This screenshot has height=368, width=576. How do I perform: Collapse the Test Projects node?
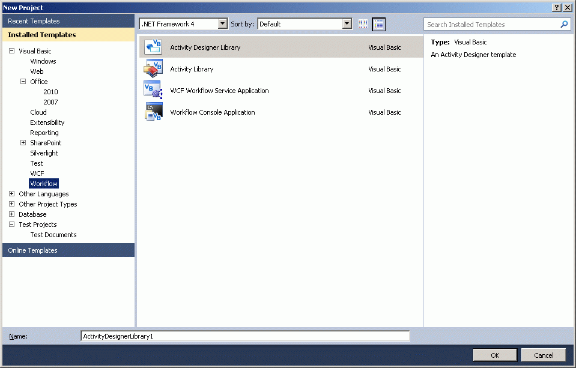12,224
